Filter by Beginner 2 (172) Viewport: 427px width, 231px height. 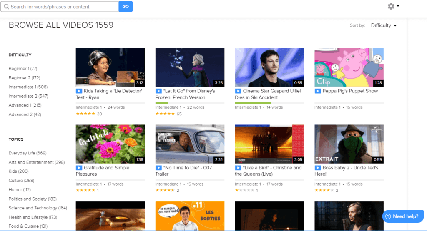point(24,78)
